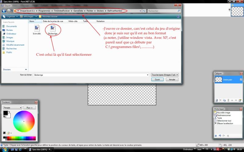Select the white secondary color swatch
244x152 pixels.
pyautogui.click(x=9, y=116)
